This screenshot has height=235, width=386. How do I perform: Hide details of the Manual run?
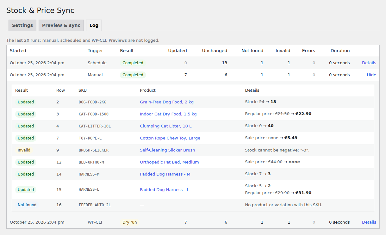371,75
